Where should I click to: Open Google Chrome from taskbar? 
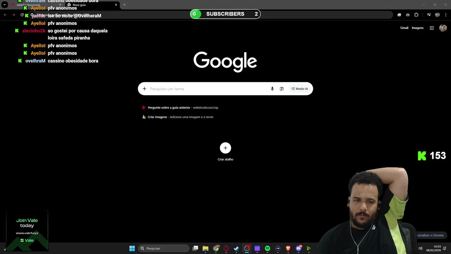(216, 248)
